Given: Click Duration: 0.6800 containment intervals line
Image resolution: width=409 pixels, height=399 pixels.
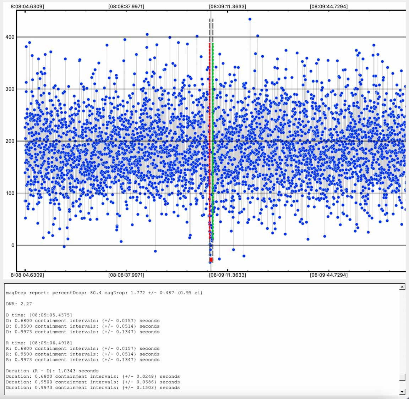Looking at the screenshot, I should pos(93,376).
